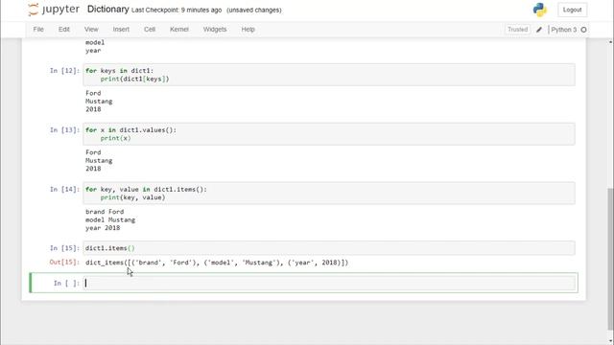Open the Widgets menu
This screenshot has height=345, width=614.
[215, 30]
